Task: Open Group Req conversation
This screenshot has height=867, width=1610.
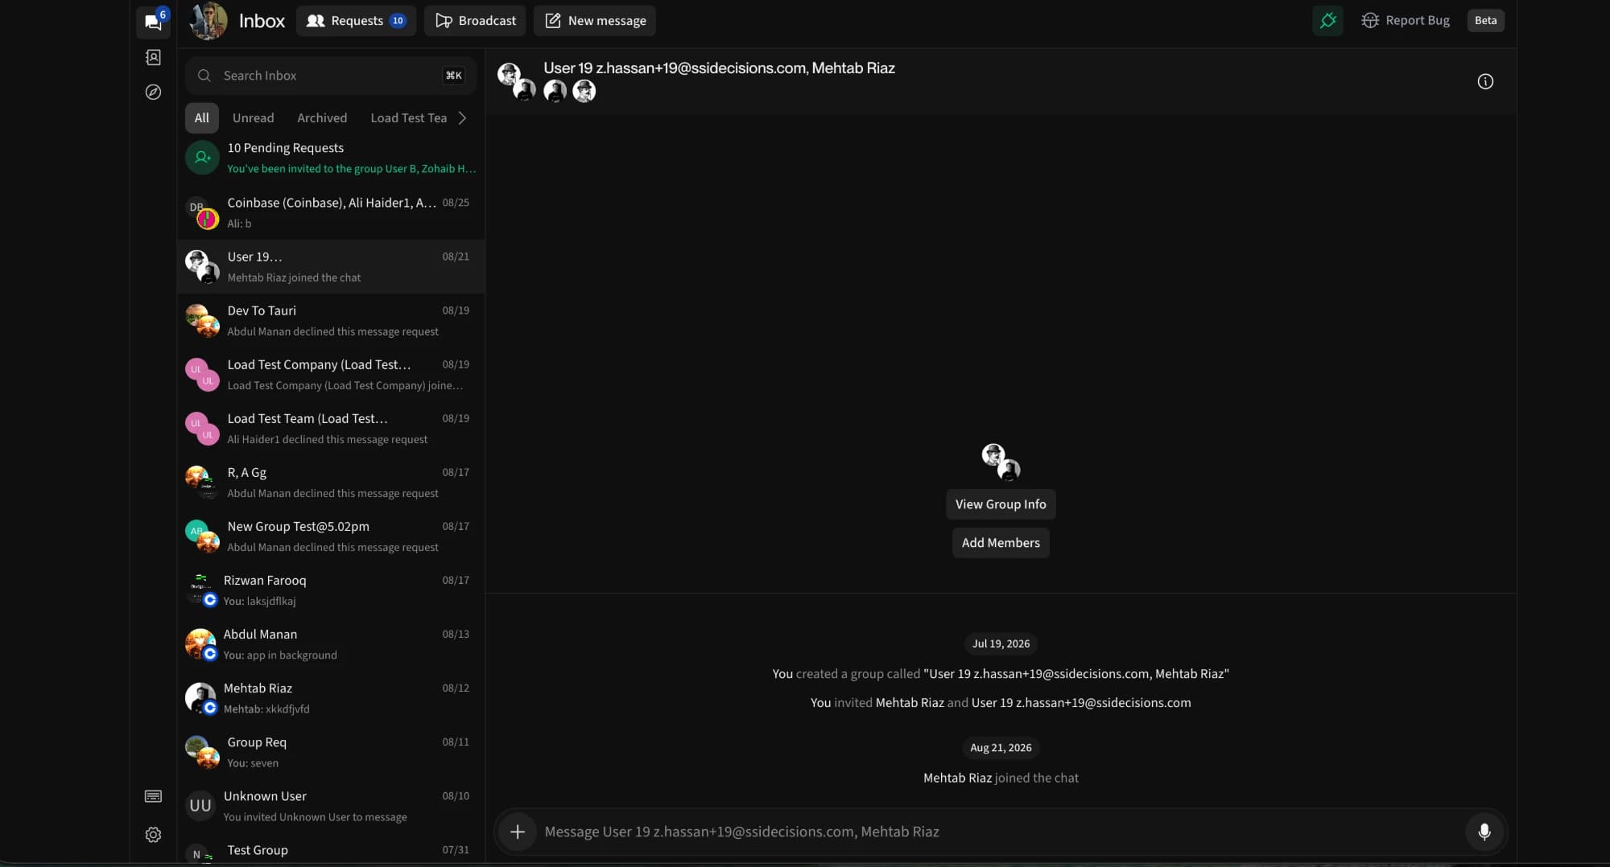Action: (x=331, y=751)
